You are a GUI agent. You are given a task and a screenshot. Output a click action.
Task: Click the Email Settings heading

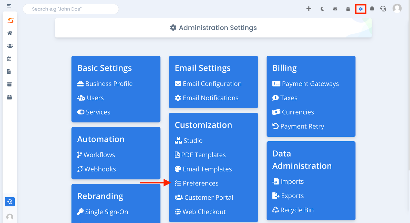click(x=203, y=68)
